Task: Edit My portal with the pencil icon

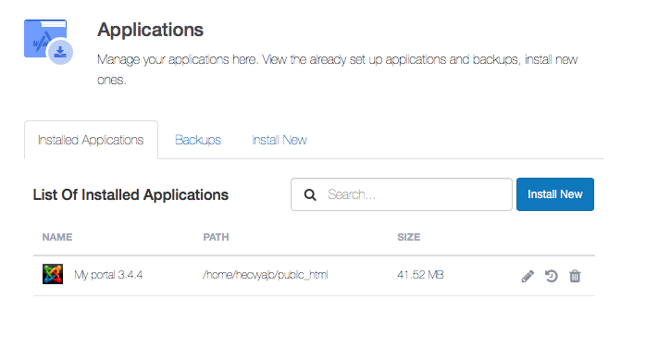Action: tap(528, 276)
